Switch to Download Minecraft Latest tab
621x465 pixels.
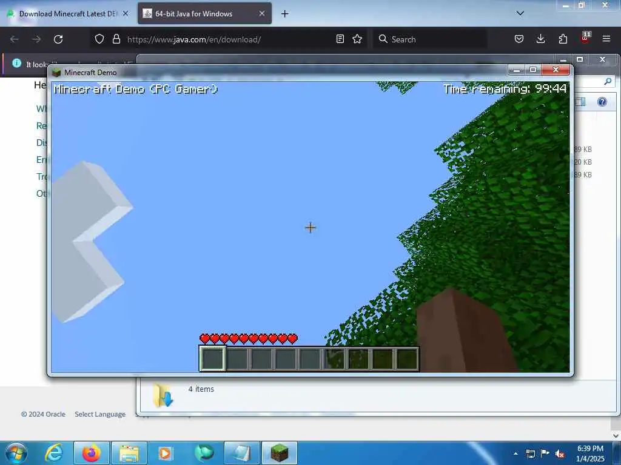[68, 14]
